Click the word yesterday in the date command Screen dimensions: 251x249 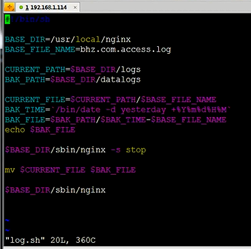[143, 110]
